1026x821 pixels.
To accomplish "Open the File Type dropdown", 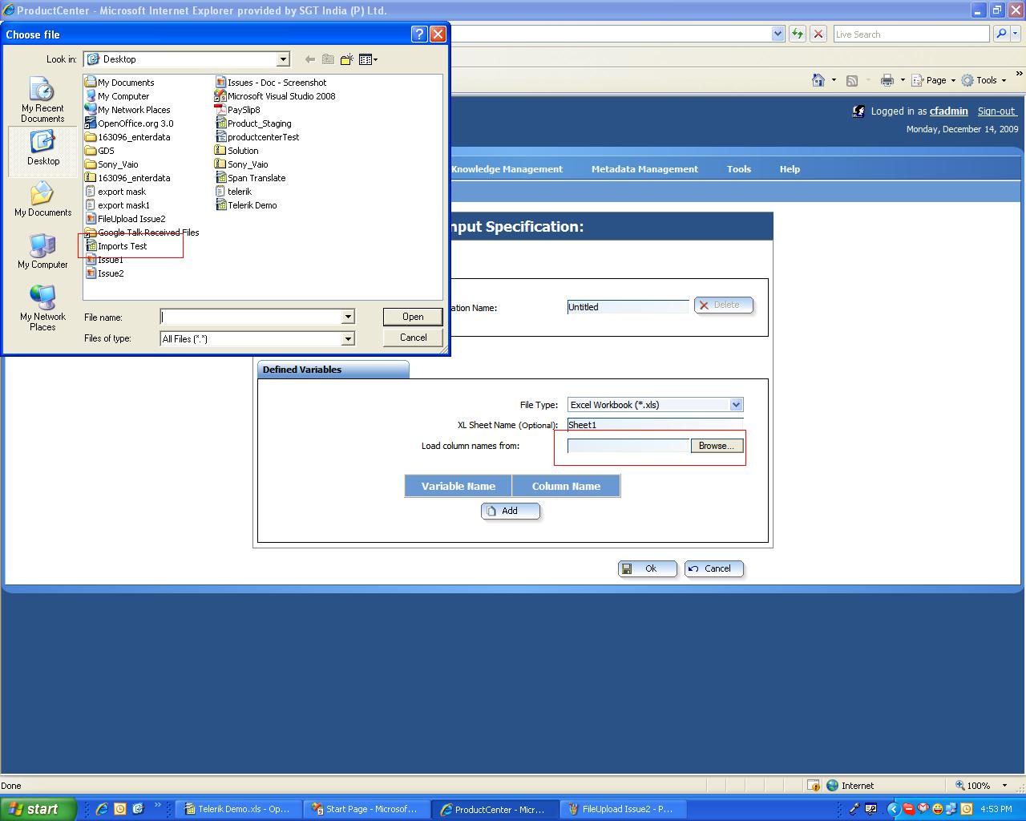I will coord(737,405).
